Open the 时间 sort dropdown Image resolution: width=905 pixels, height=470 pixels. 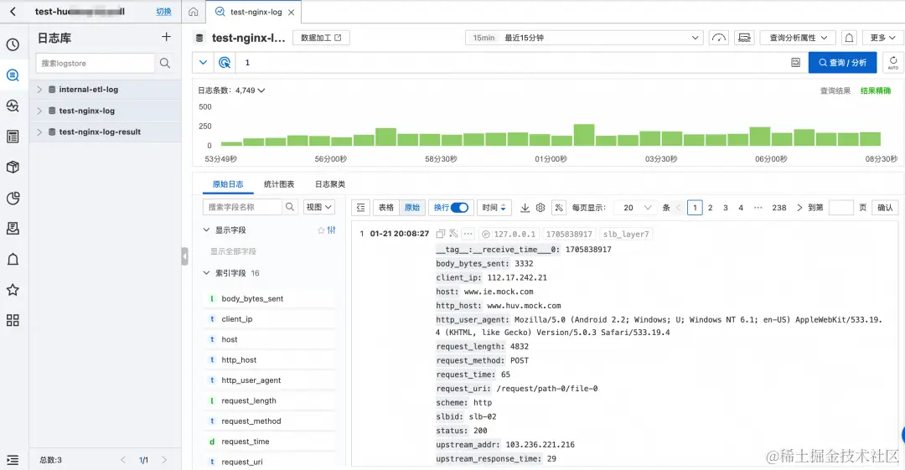point(494,207)
